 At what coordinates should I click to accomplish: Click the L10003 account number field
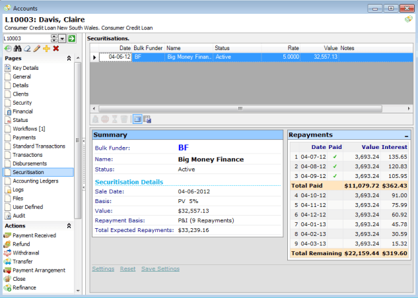[26, 39]
